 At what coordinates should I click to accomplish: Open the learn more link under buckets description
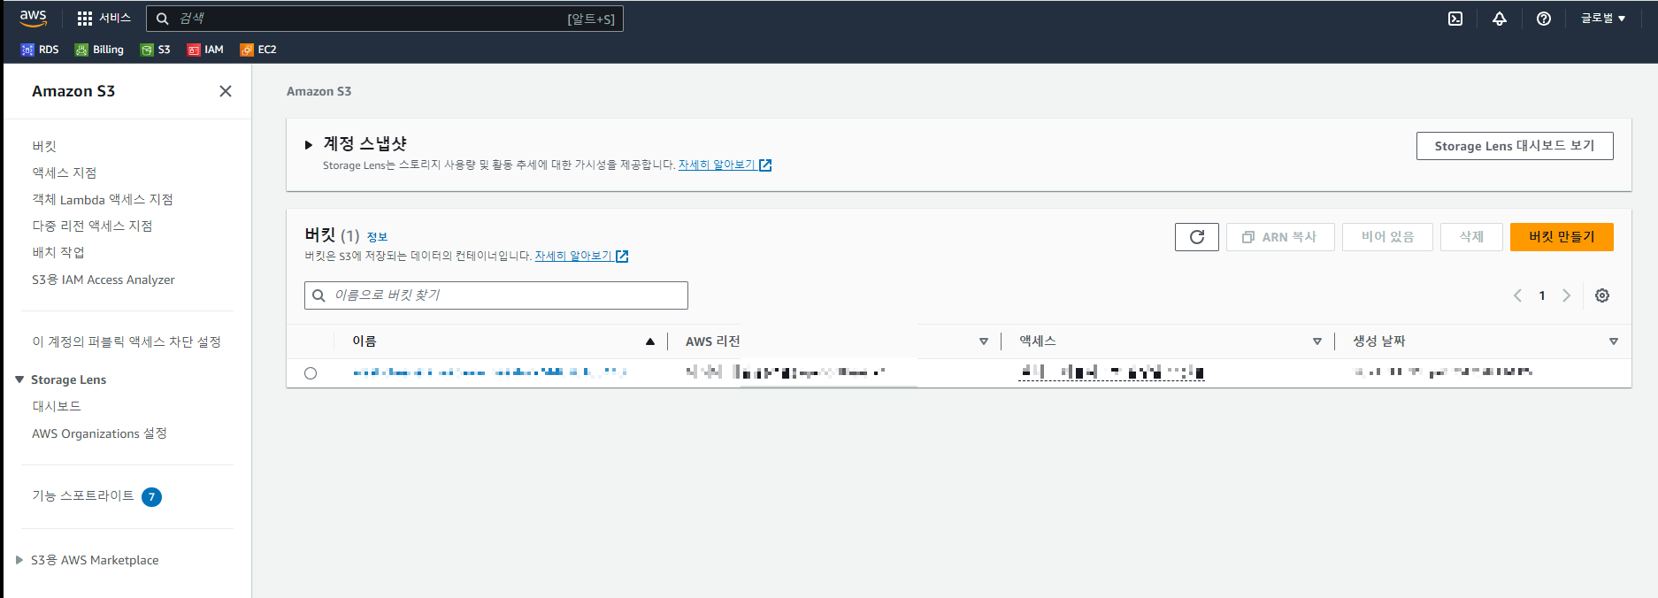581,257
